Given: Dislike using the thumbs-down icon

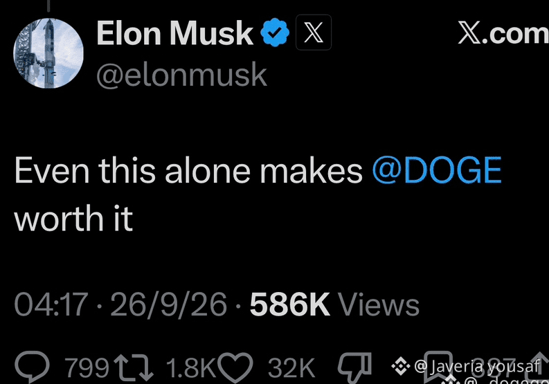Looking at the screenshot, I should point(354,367).
